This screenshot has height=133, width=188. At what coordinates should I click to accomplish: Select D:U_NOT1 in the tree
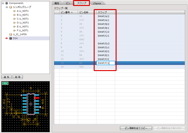point(23,23)
